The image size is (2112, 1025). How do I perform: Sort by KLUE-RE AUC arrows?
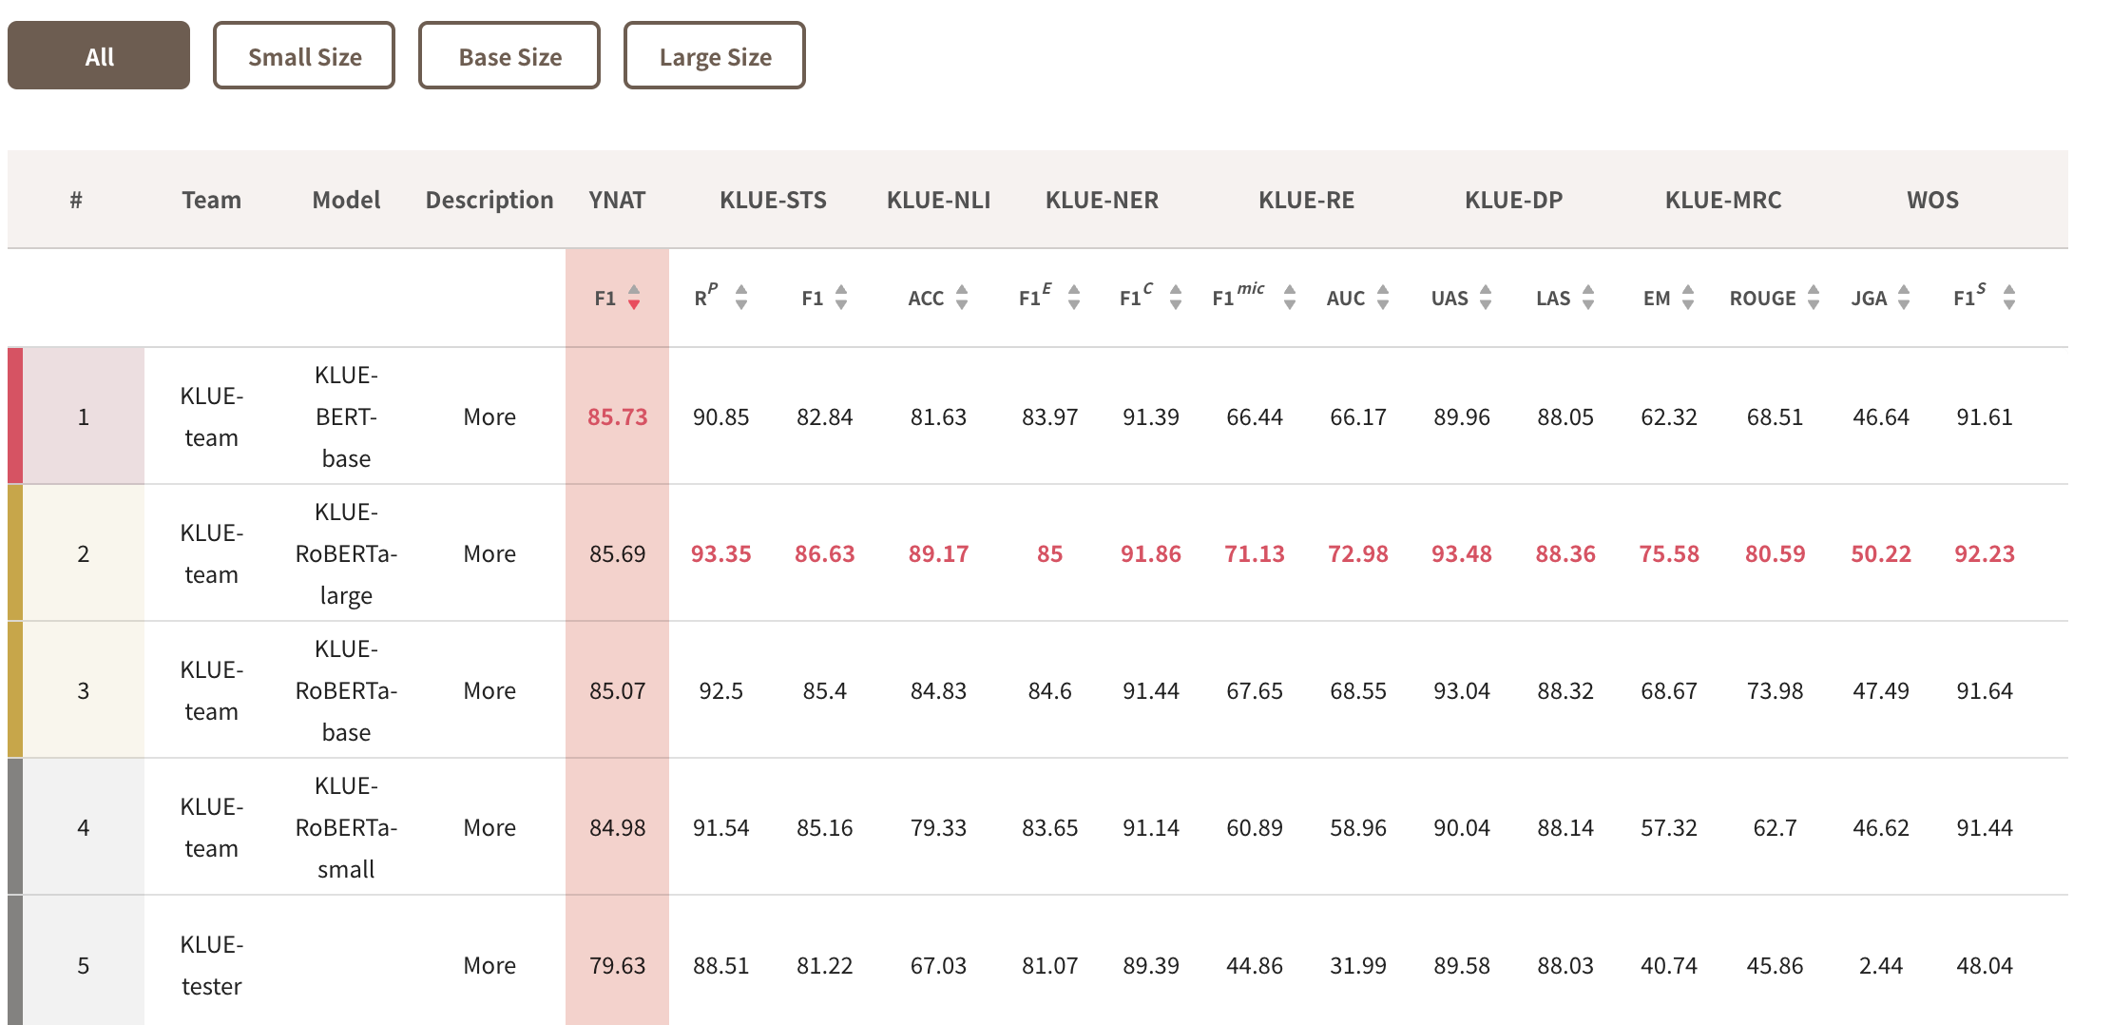pyautogui.click(x=1383, y=298)
